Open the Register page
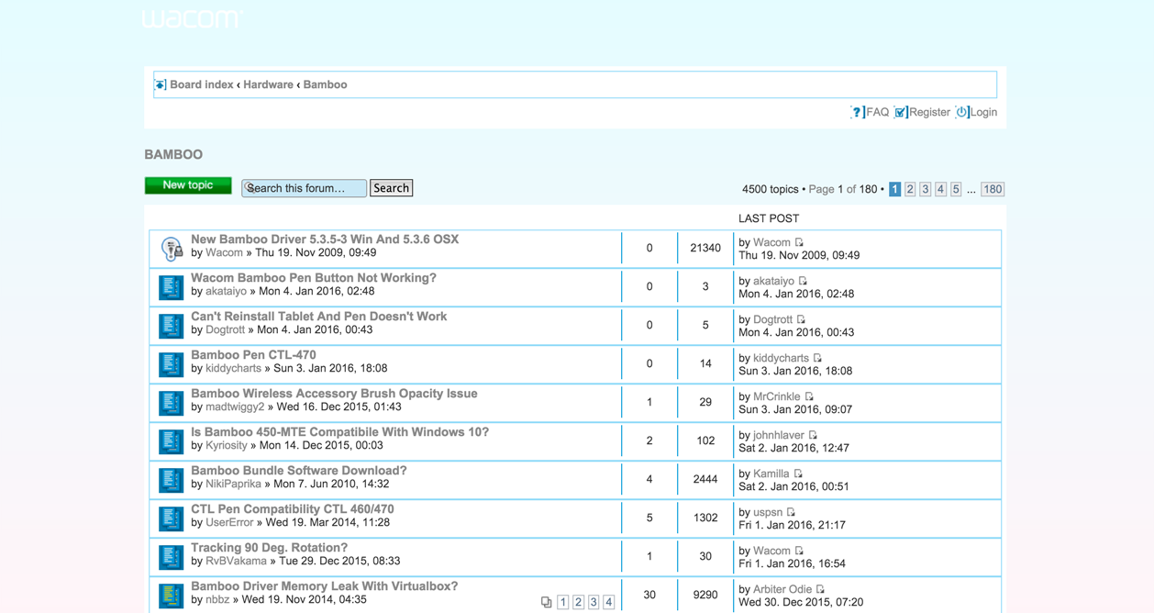 pos(929,112)
